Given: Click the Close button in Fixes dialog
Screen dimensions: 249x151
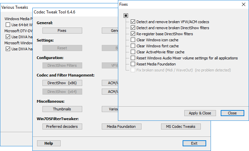Looking at the screenshot, I should [232, 113].
